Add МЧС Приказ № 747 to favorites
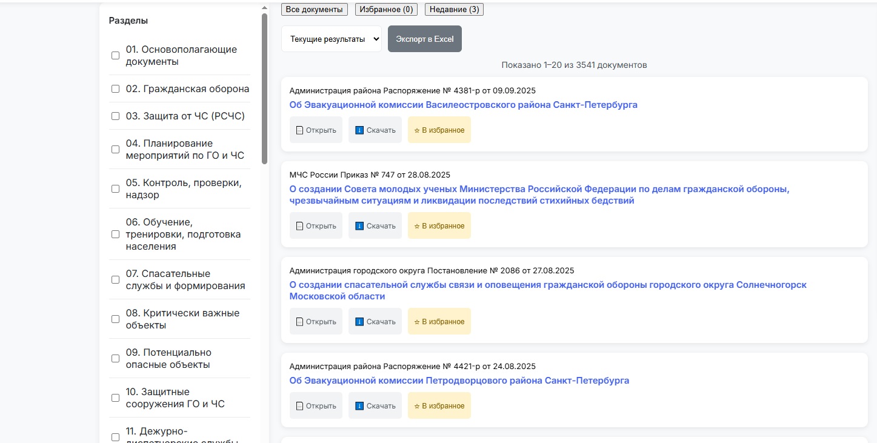 439,225
